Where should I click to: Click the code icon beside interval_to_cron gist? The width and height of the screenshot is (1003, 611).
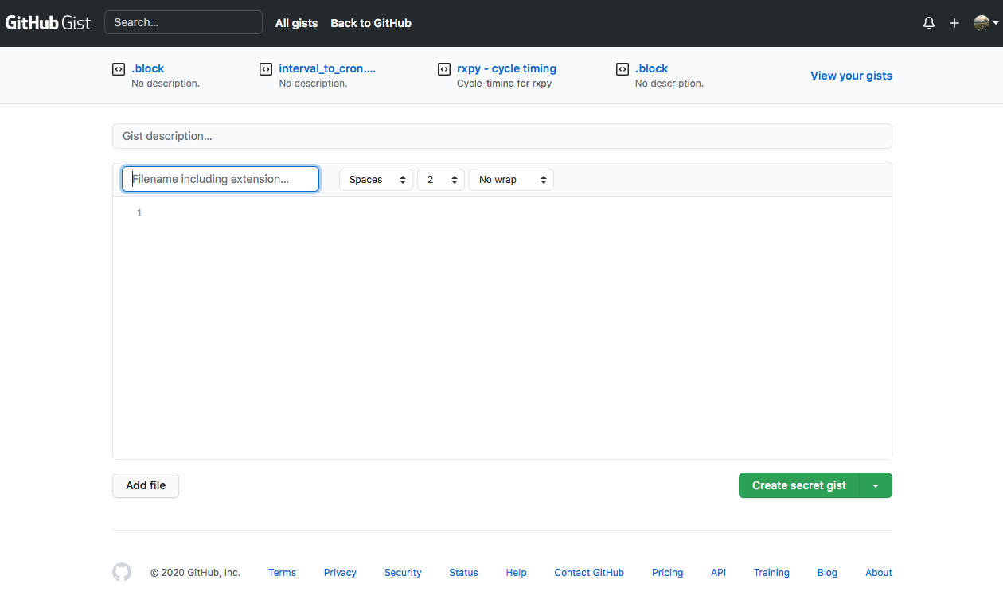(266, 69)
